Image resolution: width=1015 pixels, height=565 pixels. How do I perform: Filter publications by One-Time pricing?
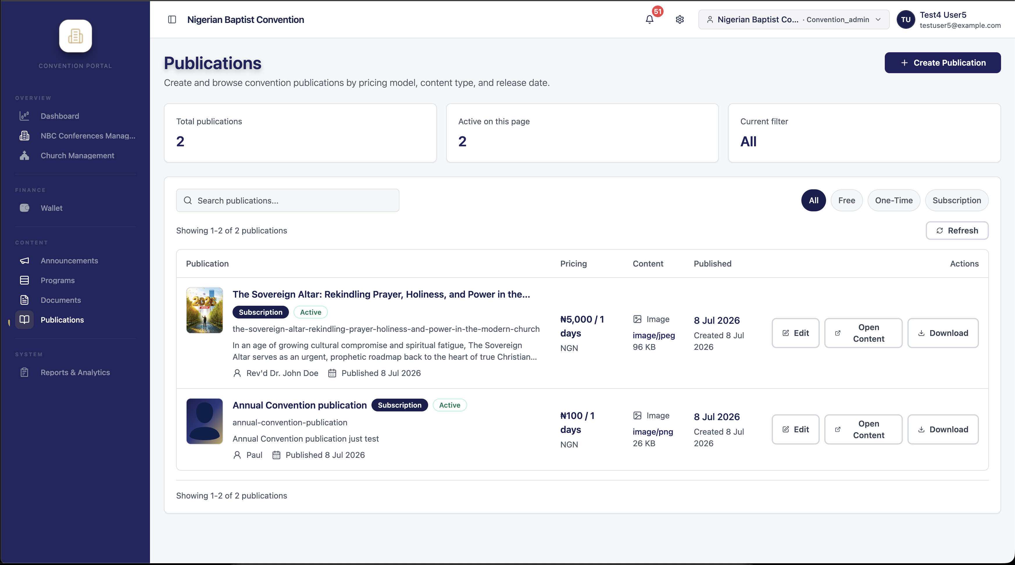(894, 200)
